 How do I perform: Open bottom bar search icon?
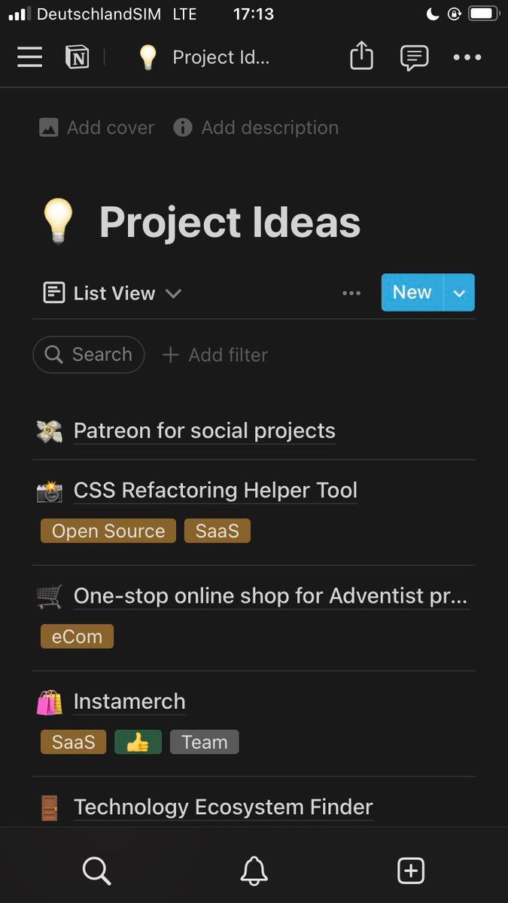click(96, 871)
